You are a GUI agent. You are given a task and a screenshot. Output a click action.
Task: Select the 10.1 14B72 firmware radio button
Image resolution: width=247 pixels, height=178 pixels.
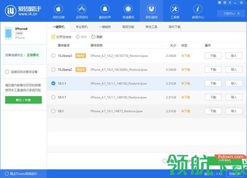(x=54, y=111)
